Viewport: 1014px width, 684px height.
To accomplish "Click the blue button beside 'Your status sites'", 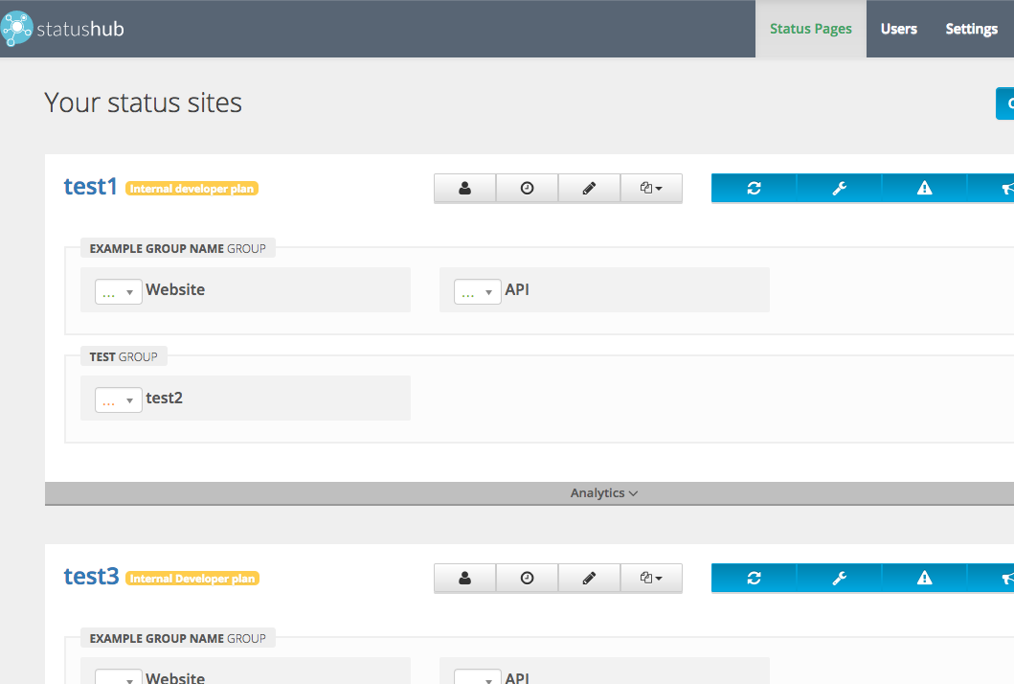I will tap(1005, 103).
